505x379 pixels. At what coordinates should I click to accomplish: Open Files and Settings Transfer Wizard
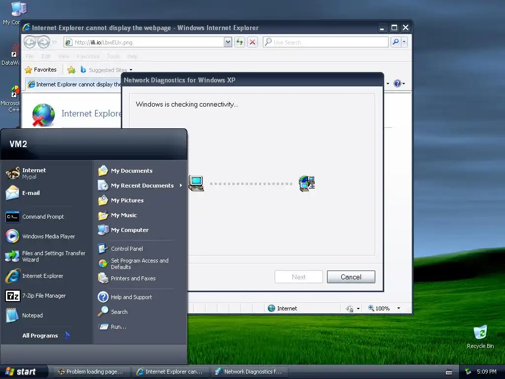point(46,256)
